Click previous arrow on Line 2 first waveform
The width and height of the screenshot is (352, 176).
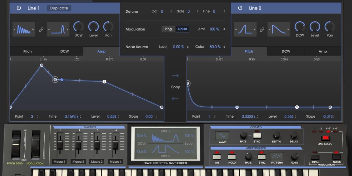coord(236,29)
